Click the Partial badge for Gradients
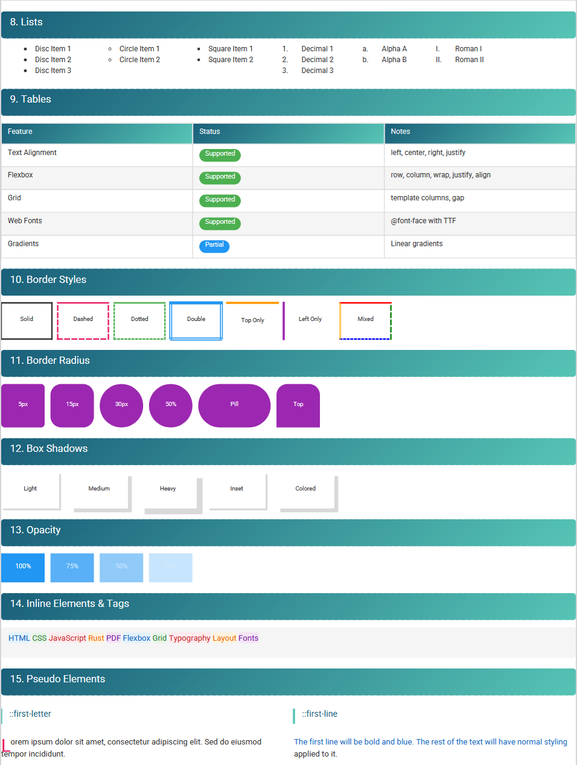 click(x=214, y=246)
